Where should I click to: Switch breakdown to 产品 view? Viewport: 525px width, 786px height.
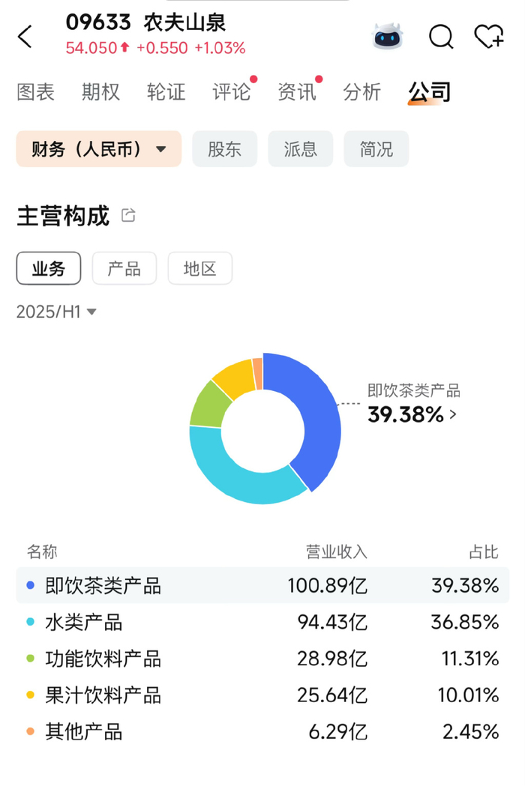click(x=124, y=268)
